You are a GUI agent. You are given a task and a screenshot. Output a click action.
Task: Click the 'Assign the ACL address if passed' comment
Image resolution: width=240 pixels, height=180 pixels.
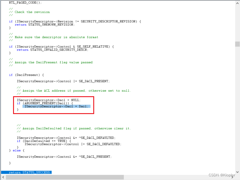[x=74, y=91]
